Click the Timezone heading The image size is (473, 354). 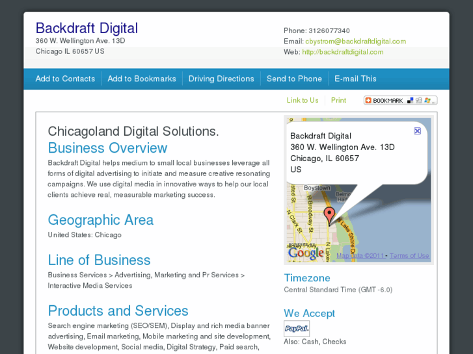point(307,278)
